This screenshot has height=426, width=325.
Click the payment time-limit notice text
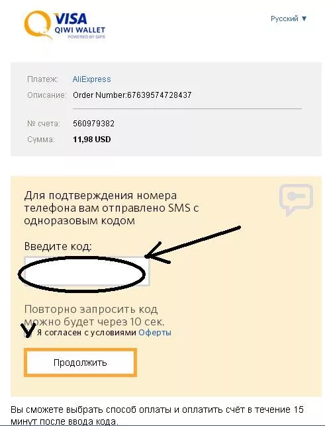coord(157,415)
